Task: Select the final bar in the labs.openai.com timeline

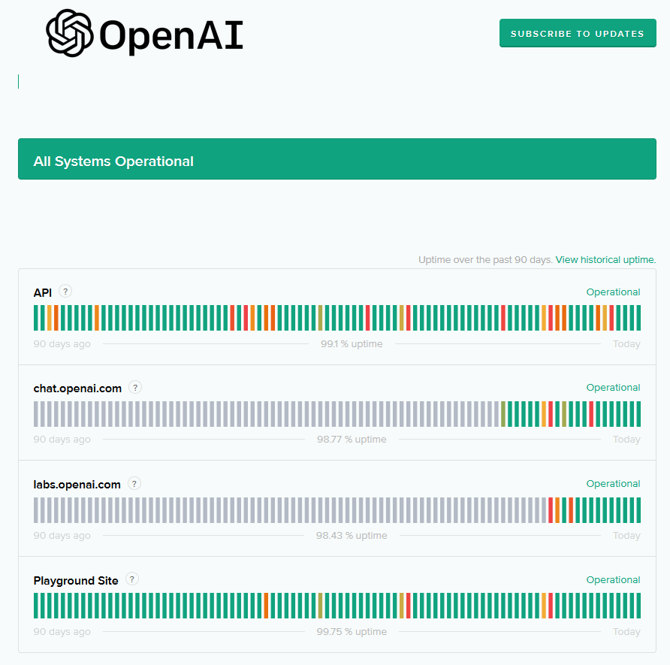Action: [638, 510]
